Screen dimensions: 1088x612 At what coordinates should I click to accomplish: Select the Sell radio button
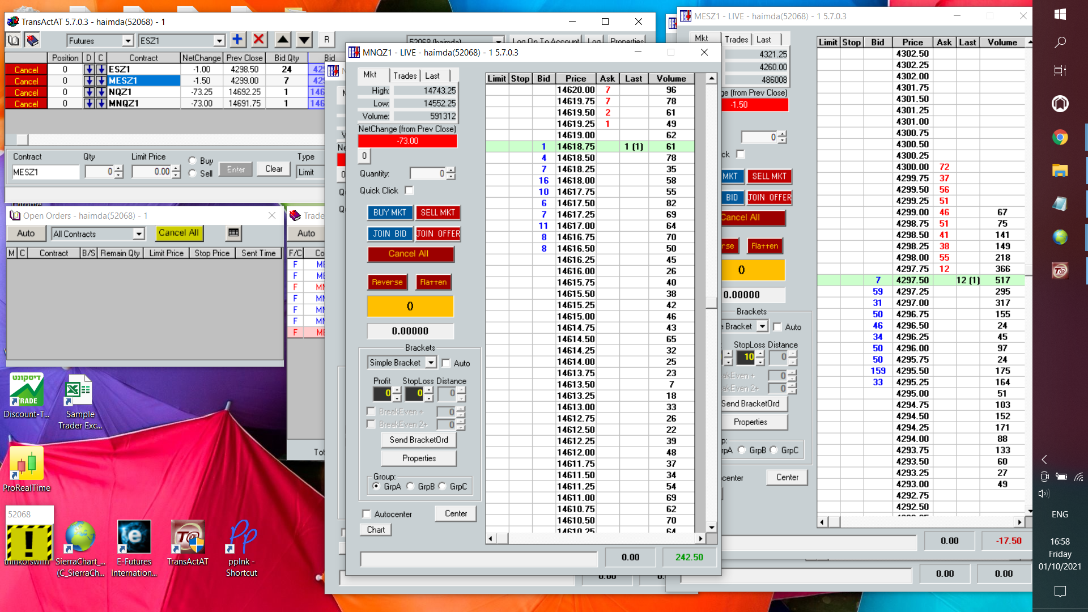pyautogui.click(x=193, y=173)
